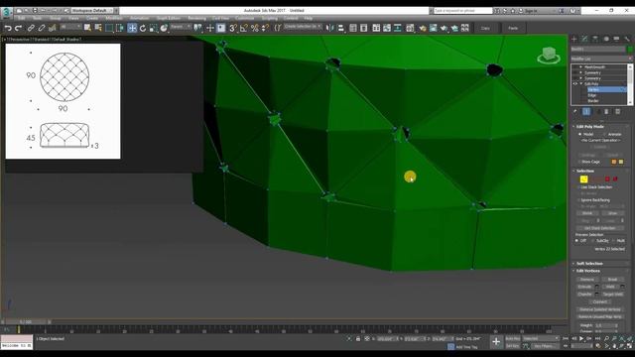
Task: Activate the Bind to Space Warp tool
Action: coord(53,28)
